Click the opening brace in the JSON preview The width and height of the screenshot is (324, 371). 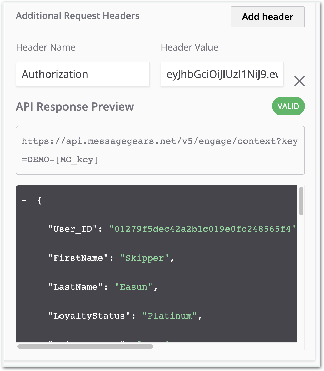coord(39,201)
